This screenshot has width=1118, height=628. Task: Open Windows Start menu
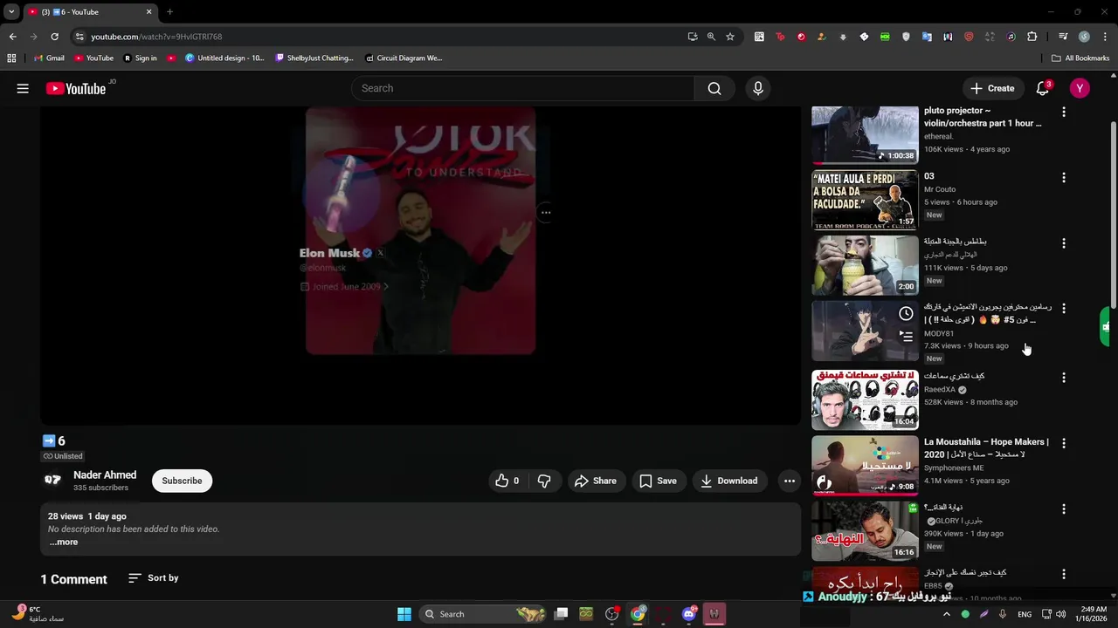click(x=404, y=614)
